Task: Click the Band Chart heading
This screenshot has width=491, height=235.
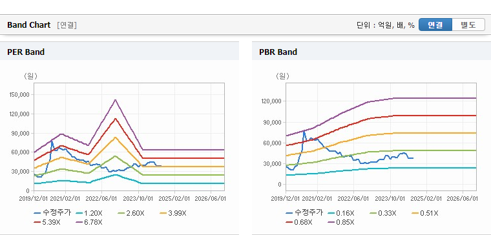Action: pyautogui.click(x=29, y=25)
